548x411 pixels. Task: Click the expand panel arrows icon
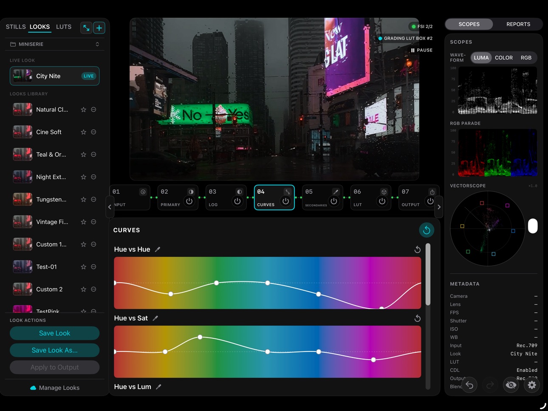[x=86, y=28]
